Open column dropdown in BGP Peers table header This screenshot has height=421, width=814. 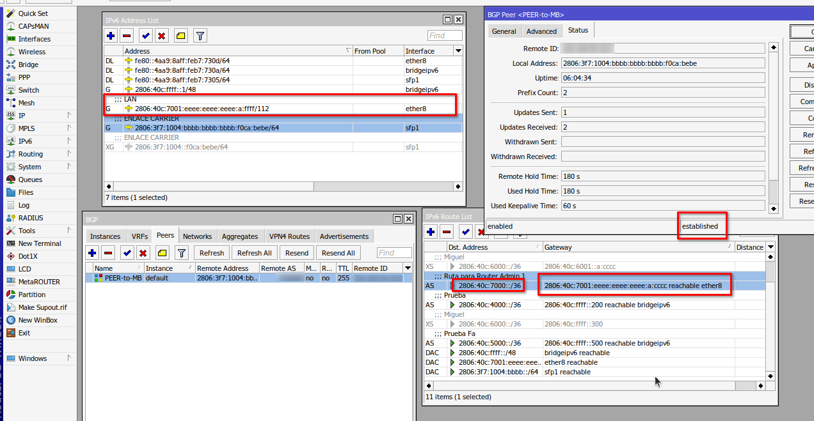pos(408,268)
